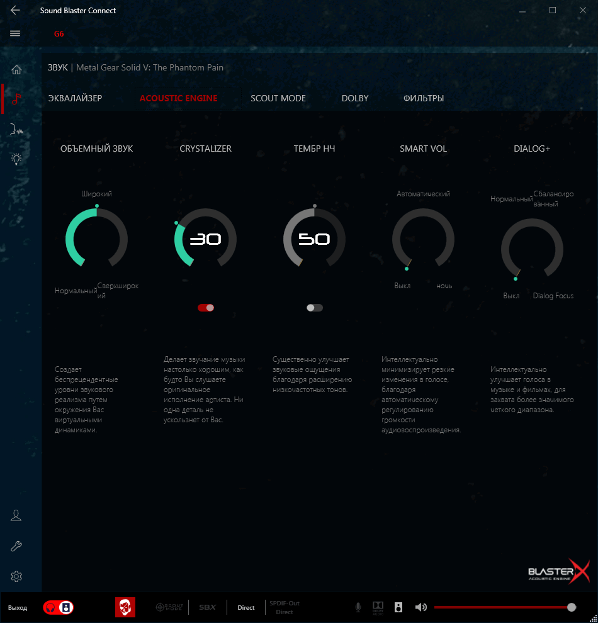Go back with the arrow icon

[15, 10]
